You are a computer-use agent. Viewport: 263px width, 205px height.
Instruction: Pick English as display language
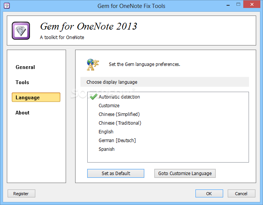pyautogui.click(x=106, y=131)
